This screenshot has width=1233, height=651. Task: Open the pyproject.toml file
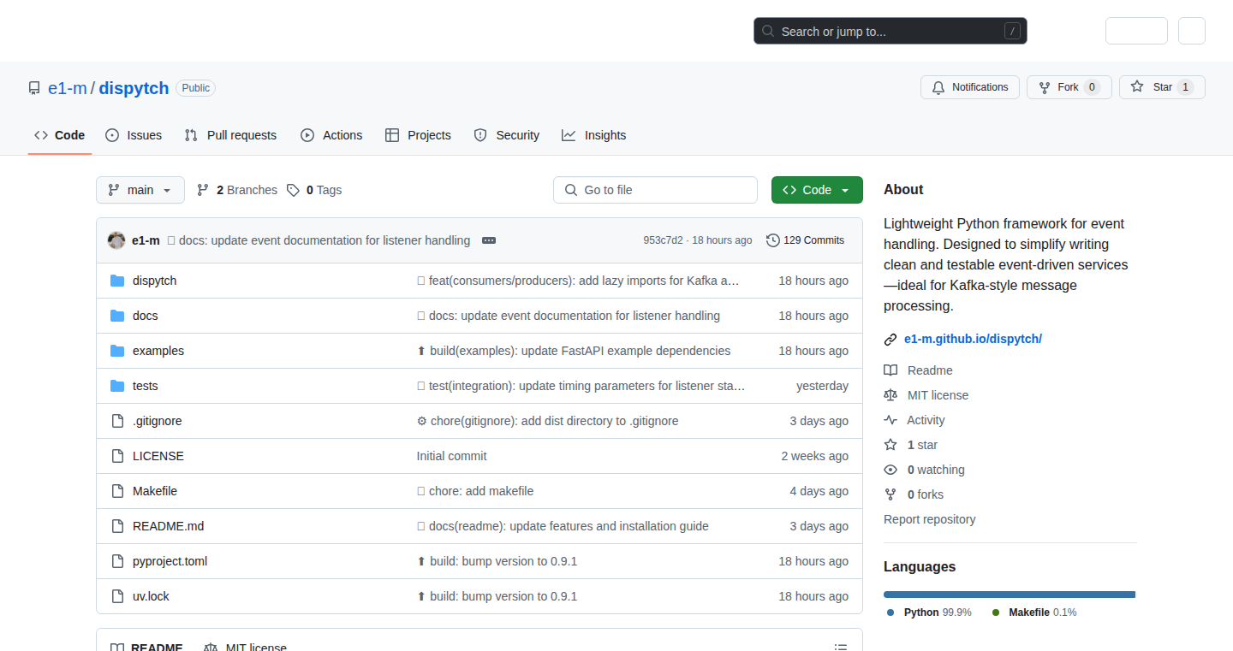point(170,561)
